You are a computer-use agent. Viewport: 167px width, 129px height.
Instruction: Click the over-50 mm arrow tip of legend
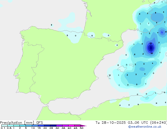click(84, 126)
